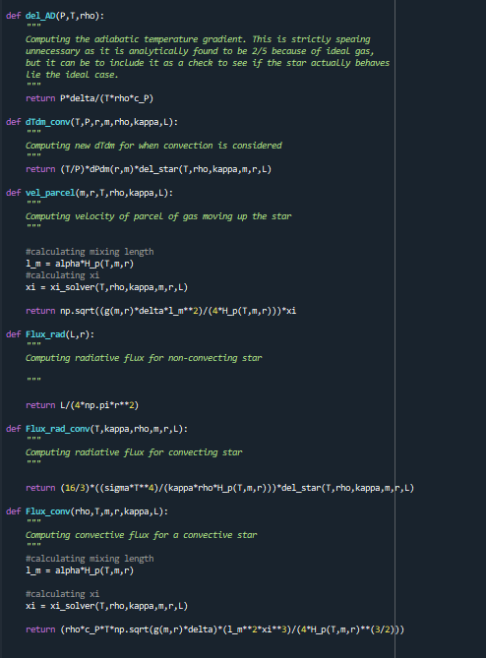The image size is (486, 658).
Task: Click docstring 'Computing radiative flux for non-convecting star'
Action: 144,358
